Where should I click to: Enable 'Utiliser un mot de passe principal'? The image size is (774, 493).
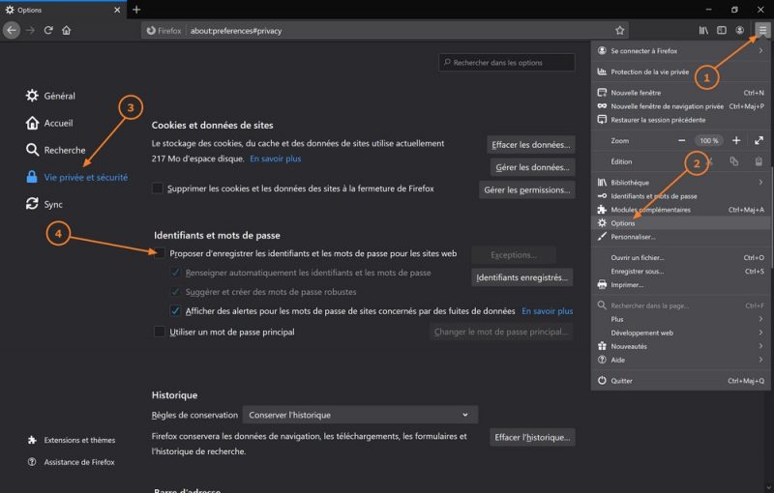point(160,332)
